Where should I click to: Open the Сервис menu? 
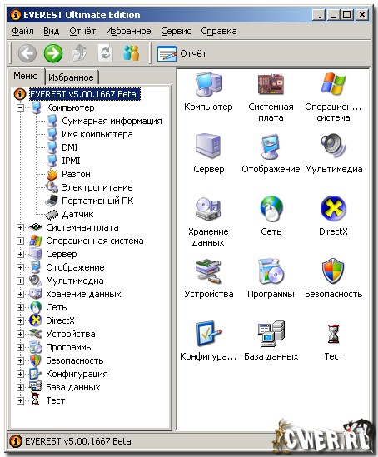pos(176,31)
